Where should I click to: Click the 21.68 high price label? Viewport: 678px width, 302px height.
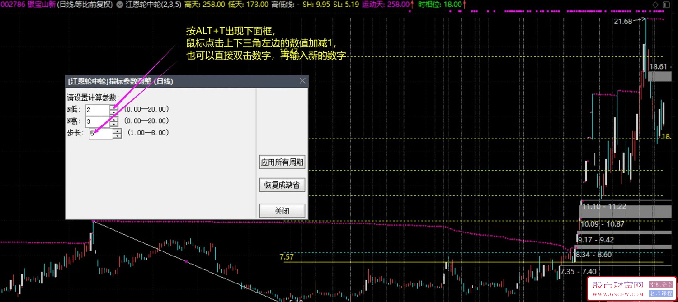[x=623, y=21]
